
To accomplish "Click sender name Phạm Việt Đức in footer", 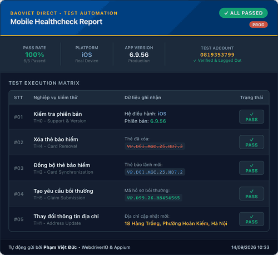I will (60, 247).
